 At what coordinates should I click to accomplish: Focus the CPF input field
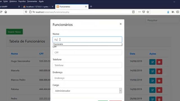[87, 52]
